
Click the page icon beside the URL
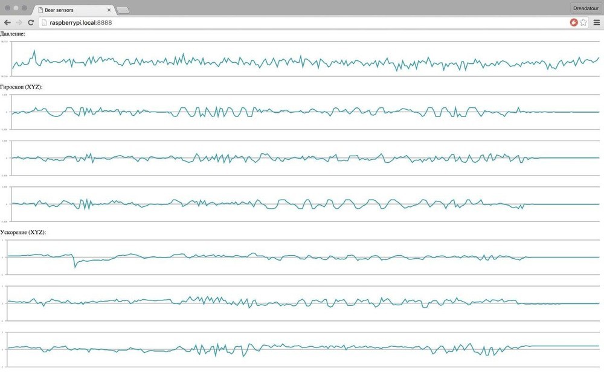44,23
